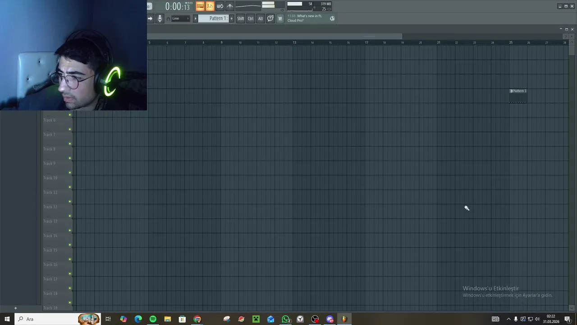The width and height of the screenshot is (577, 325).
Task: Click bar 9 on the timeline ruler
Action: point(221,42)
